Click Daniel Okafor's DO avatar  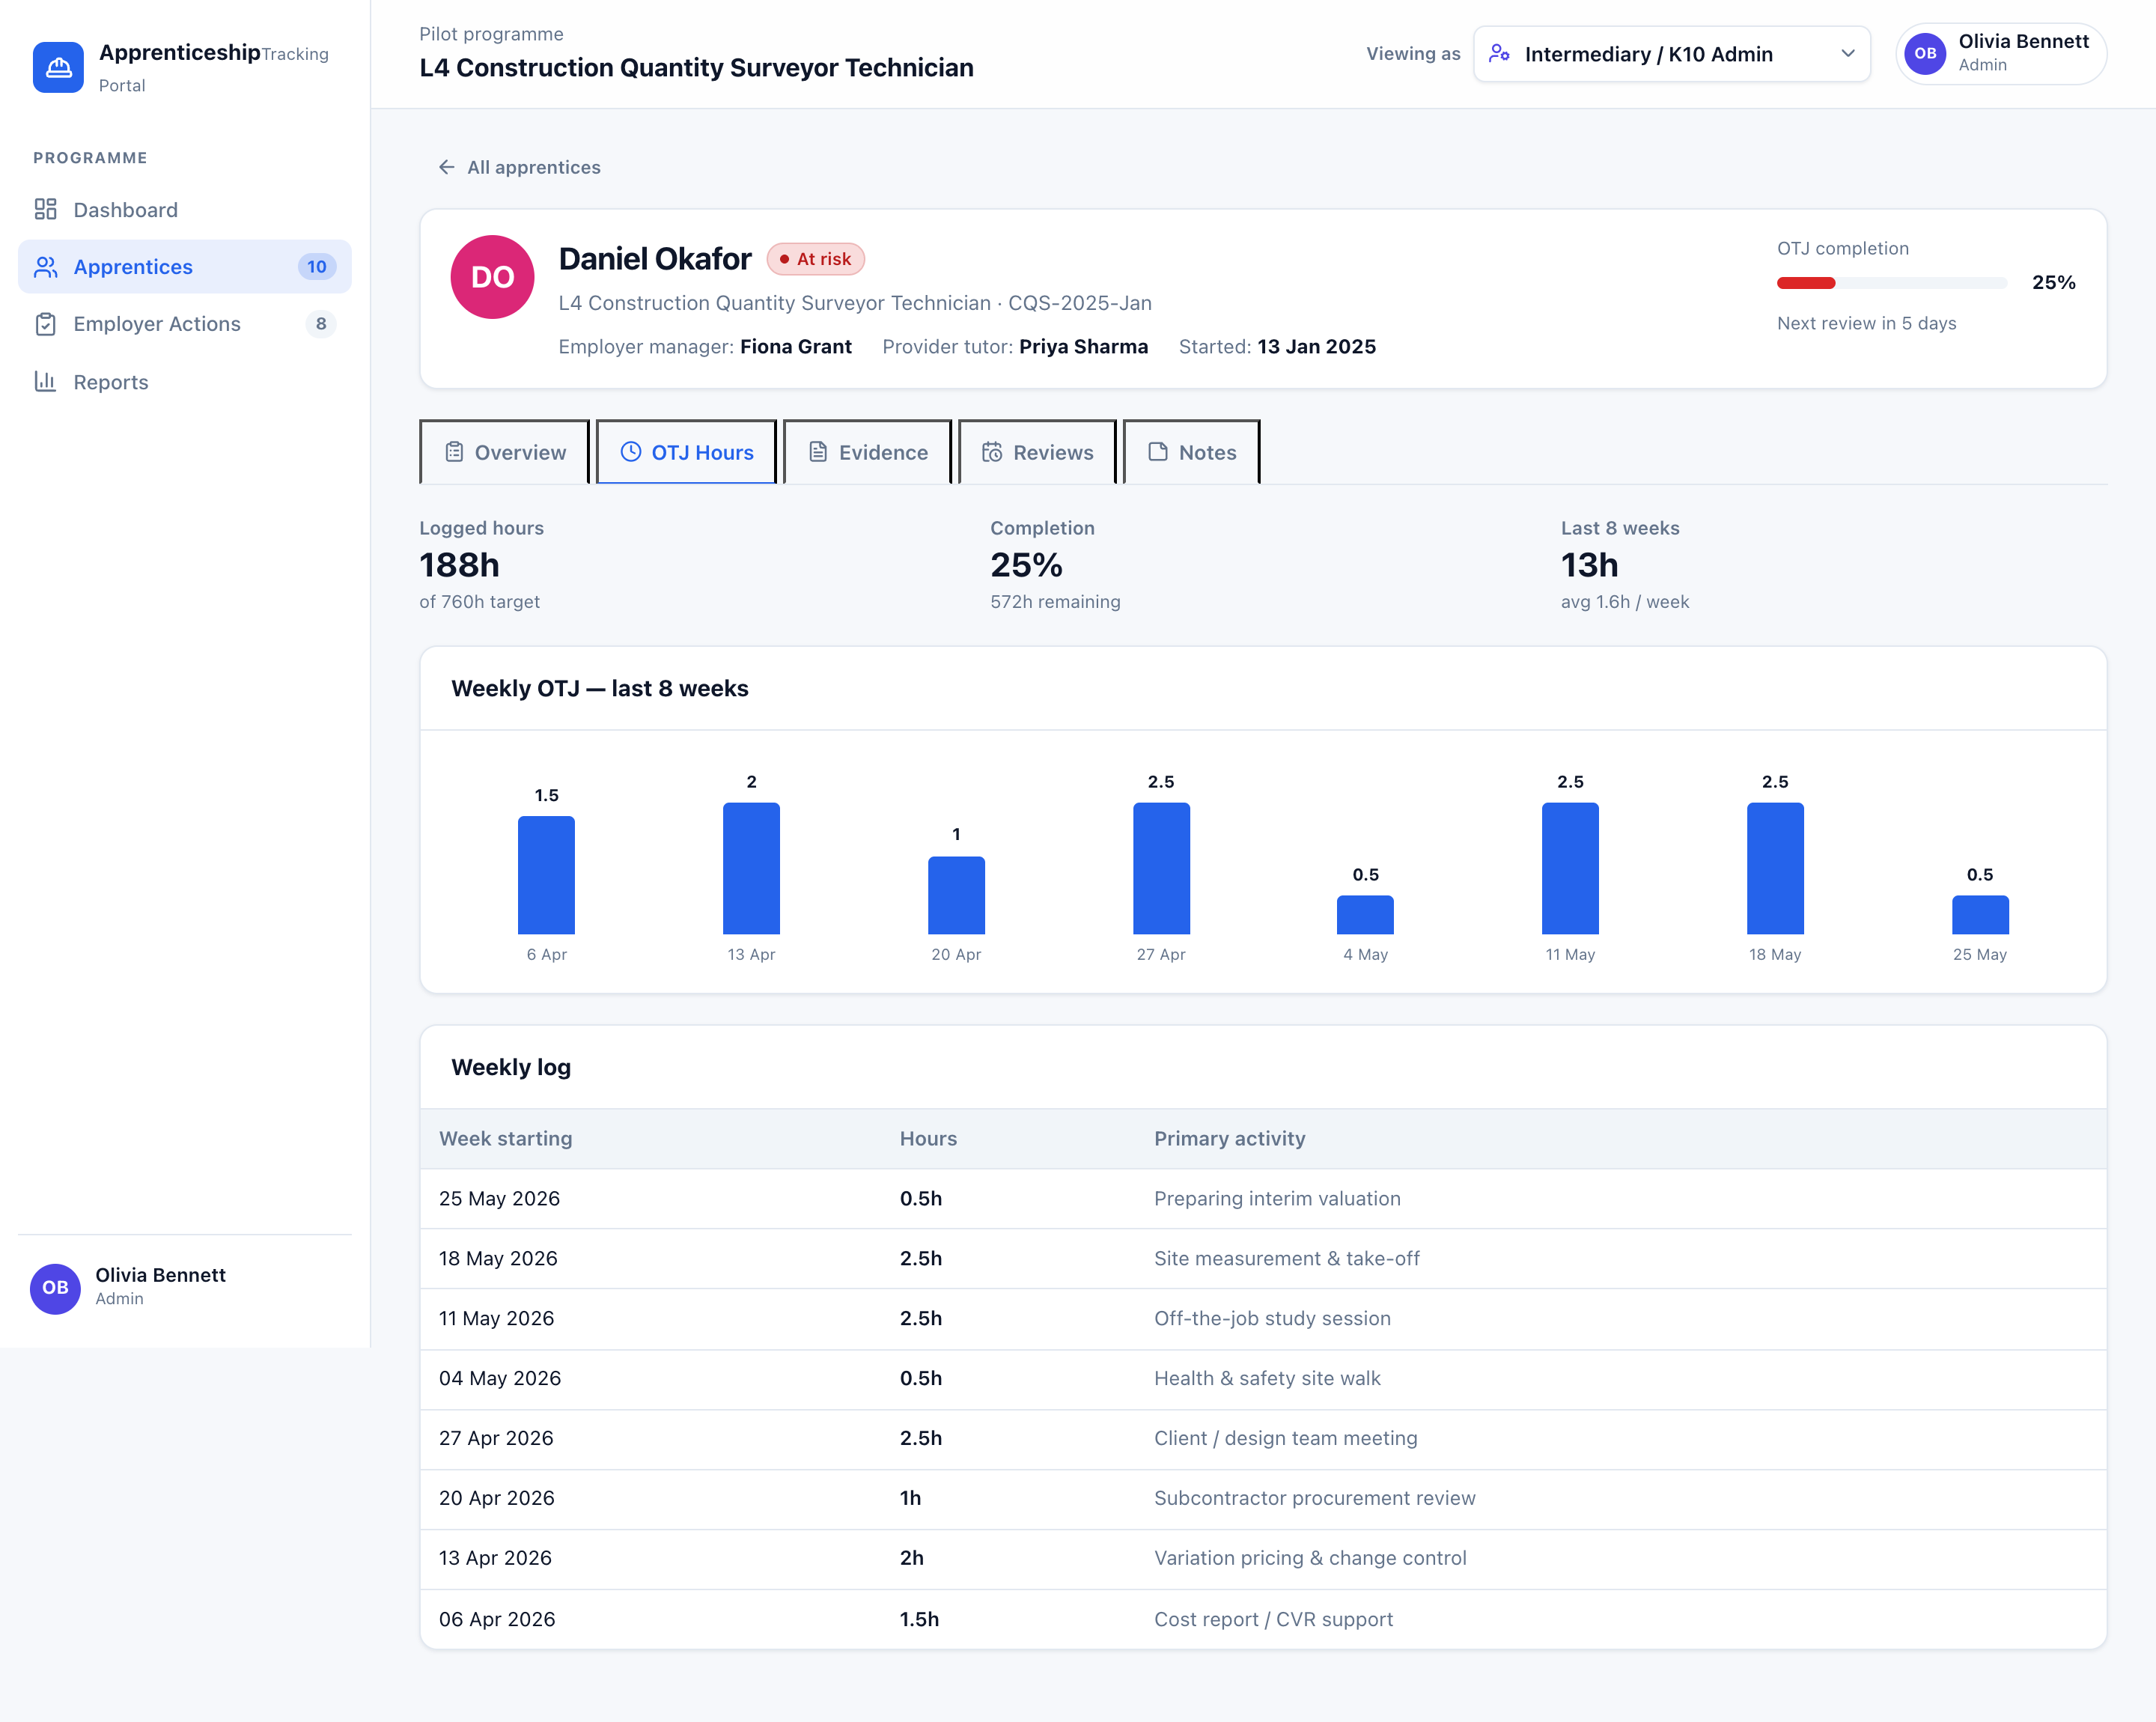[492, 277]
